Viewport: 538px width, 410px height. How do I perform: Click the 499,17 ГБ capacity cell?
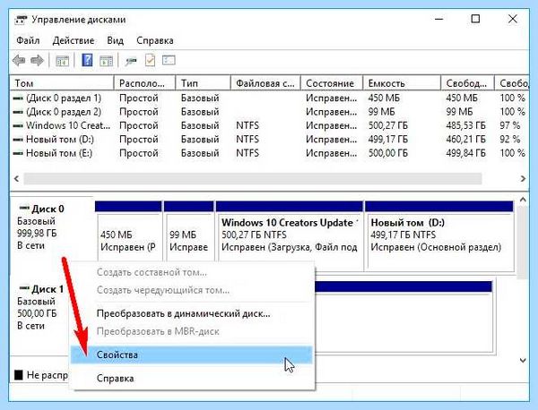click(388, 140)
